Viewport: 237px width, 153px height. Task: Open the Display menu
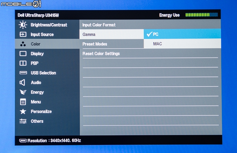click(37, 54)
